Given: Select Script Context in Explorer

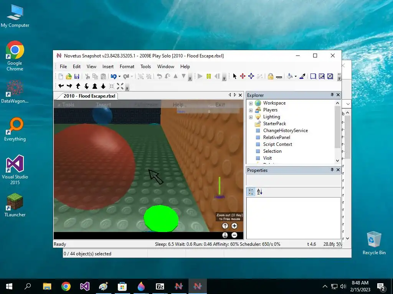Looking at the screenshot, I should coord(277,144).
